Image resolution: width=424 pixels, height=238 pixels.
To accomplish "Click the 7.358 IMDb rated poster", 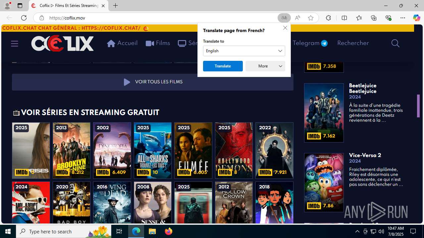I will tap(324, 67).
